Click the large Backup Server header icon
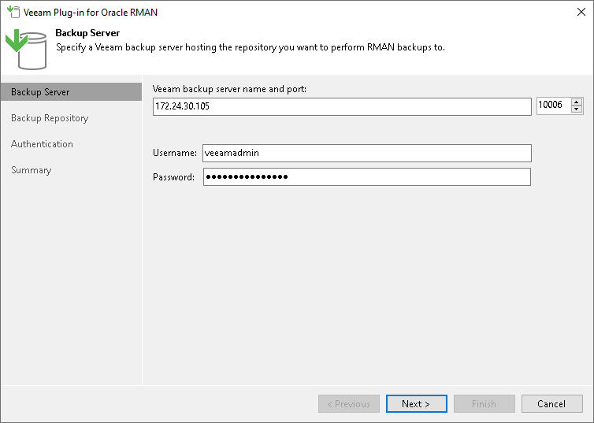Image resolution: width=594 pixels, height=423 pixels. 26,49
